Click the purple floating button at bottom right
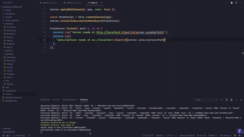 point(239,131)
